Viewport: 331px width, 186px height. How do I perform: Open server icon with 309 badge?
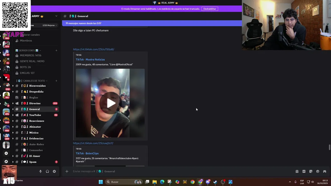click(6, 137)
